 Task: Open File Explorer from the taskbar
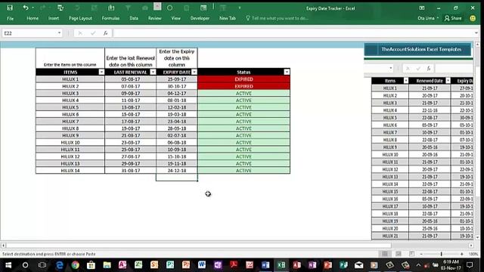(x=107, y=265)
